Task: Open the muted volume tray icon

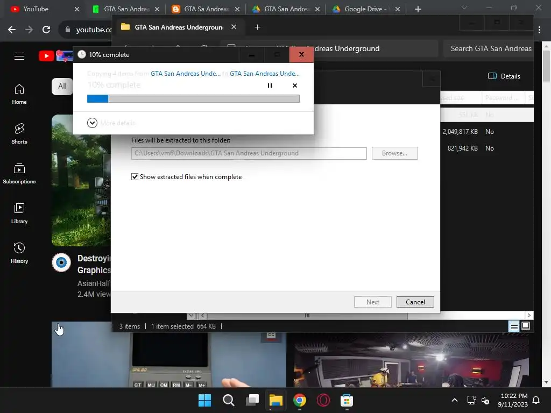Action: 485,400
